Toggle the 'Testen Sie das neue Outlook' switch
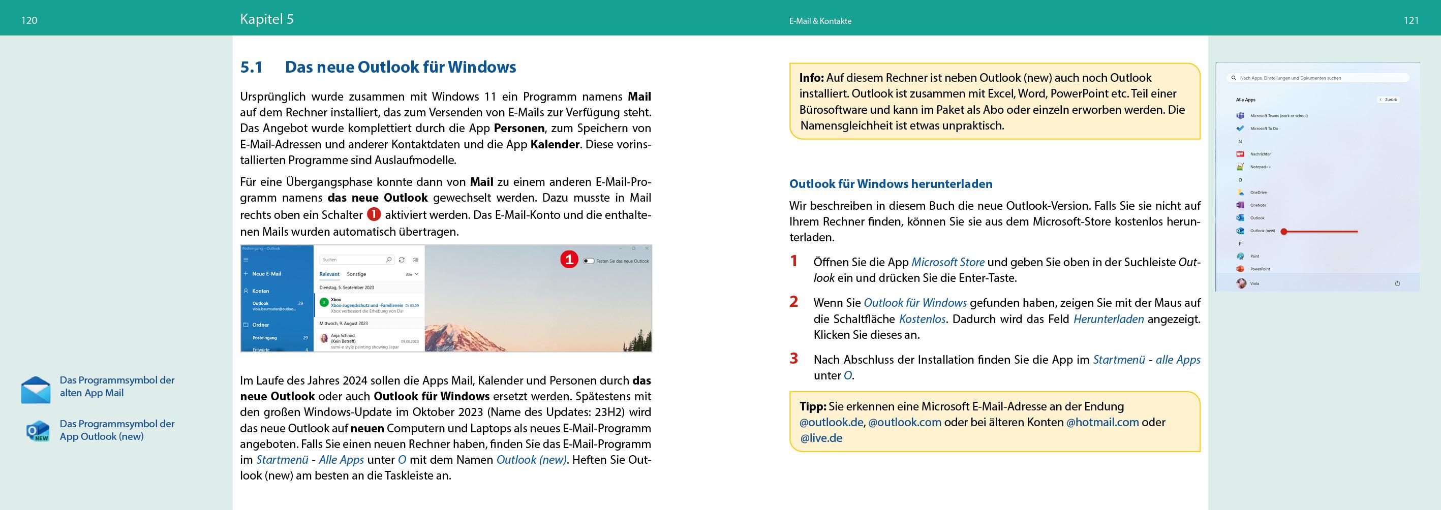Viewport: 1441px width, 510px height. click(588, 261)
